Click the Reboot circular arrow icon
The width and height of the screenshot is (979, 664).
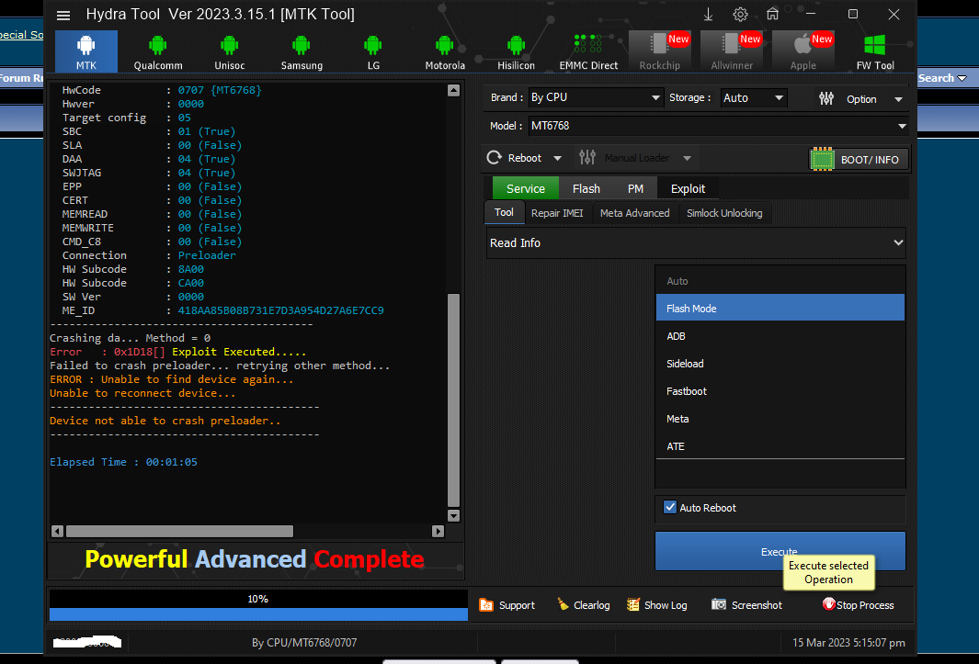coord(495,158)
